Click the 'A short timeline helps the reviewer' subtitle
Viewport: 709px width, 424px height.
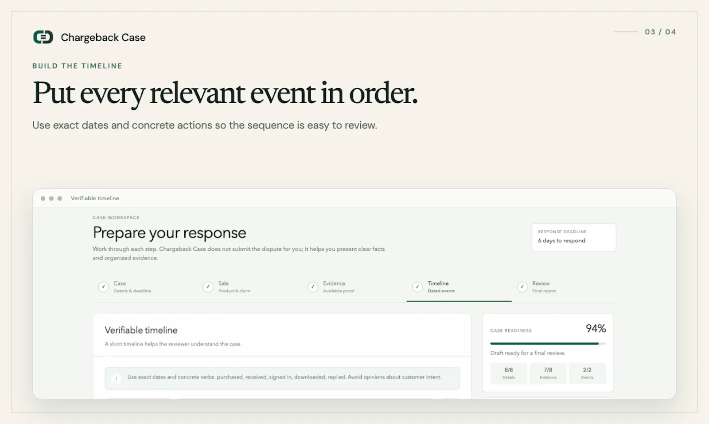click(x=173, y=344)
